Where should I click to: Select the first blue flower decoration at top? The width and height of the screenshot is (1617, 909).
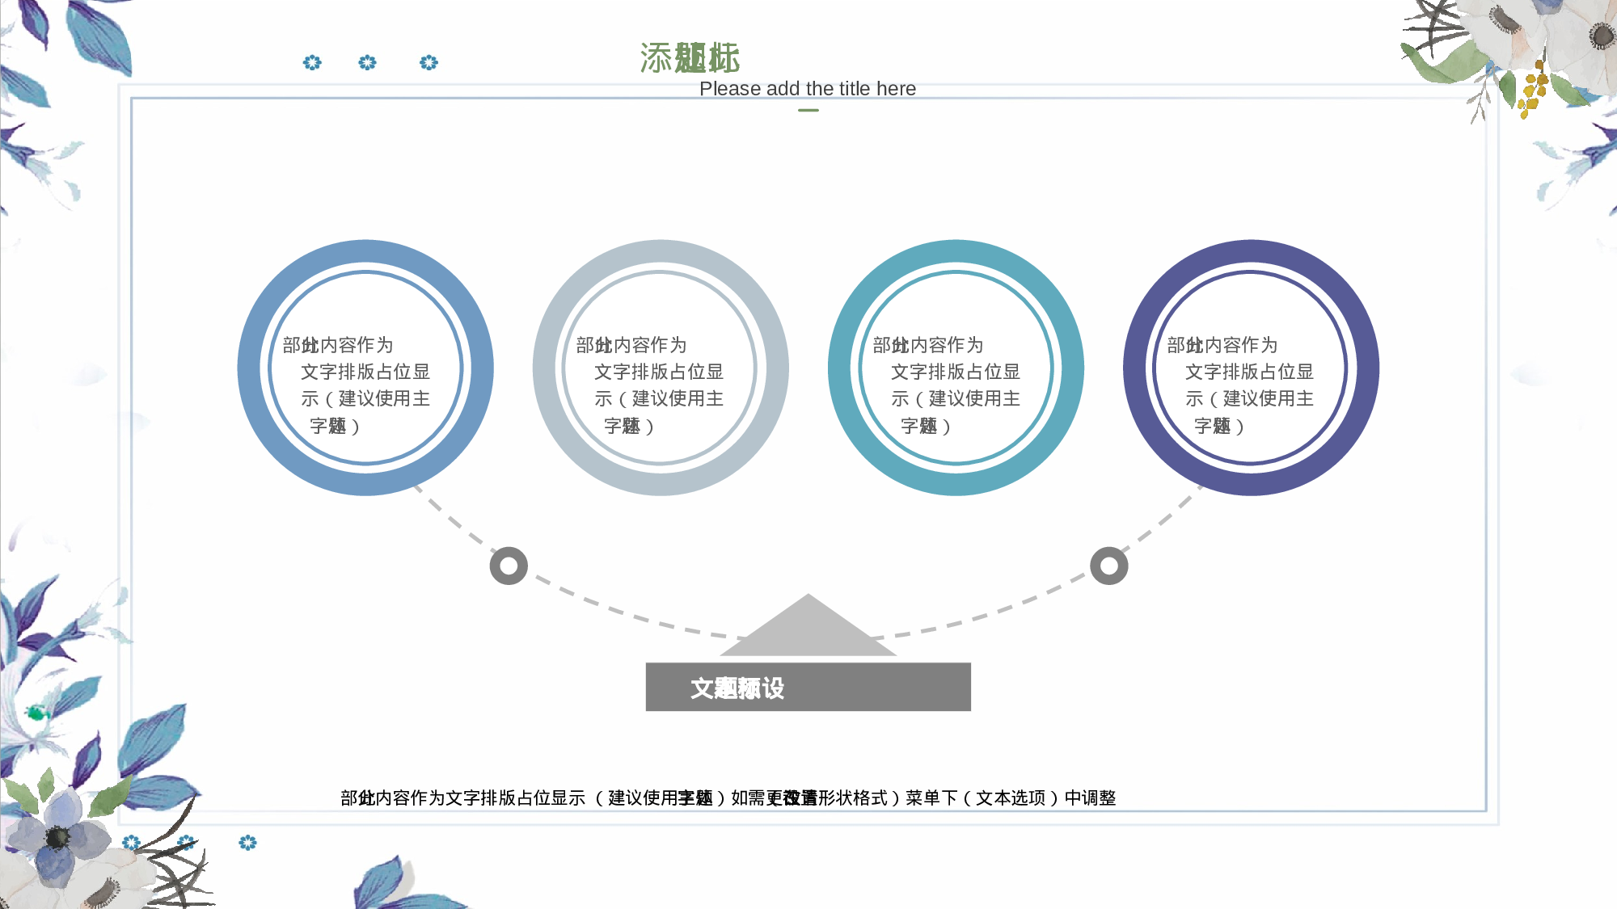(312, 62)
